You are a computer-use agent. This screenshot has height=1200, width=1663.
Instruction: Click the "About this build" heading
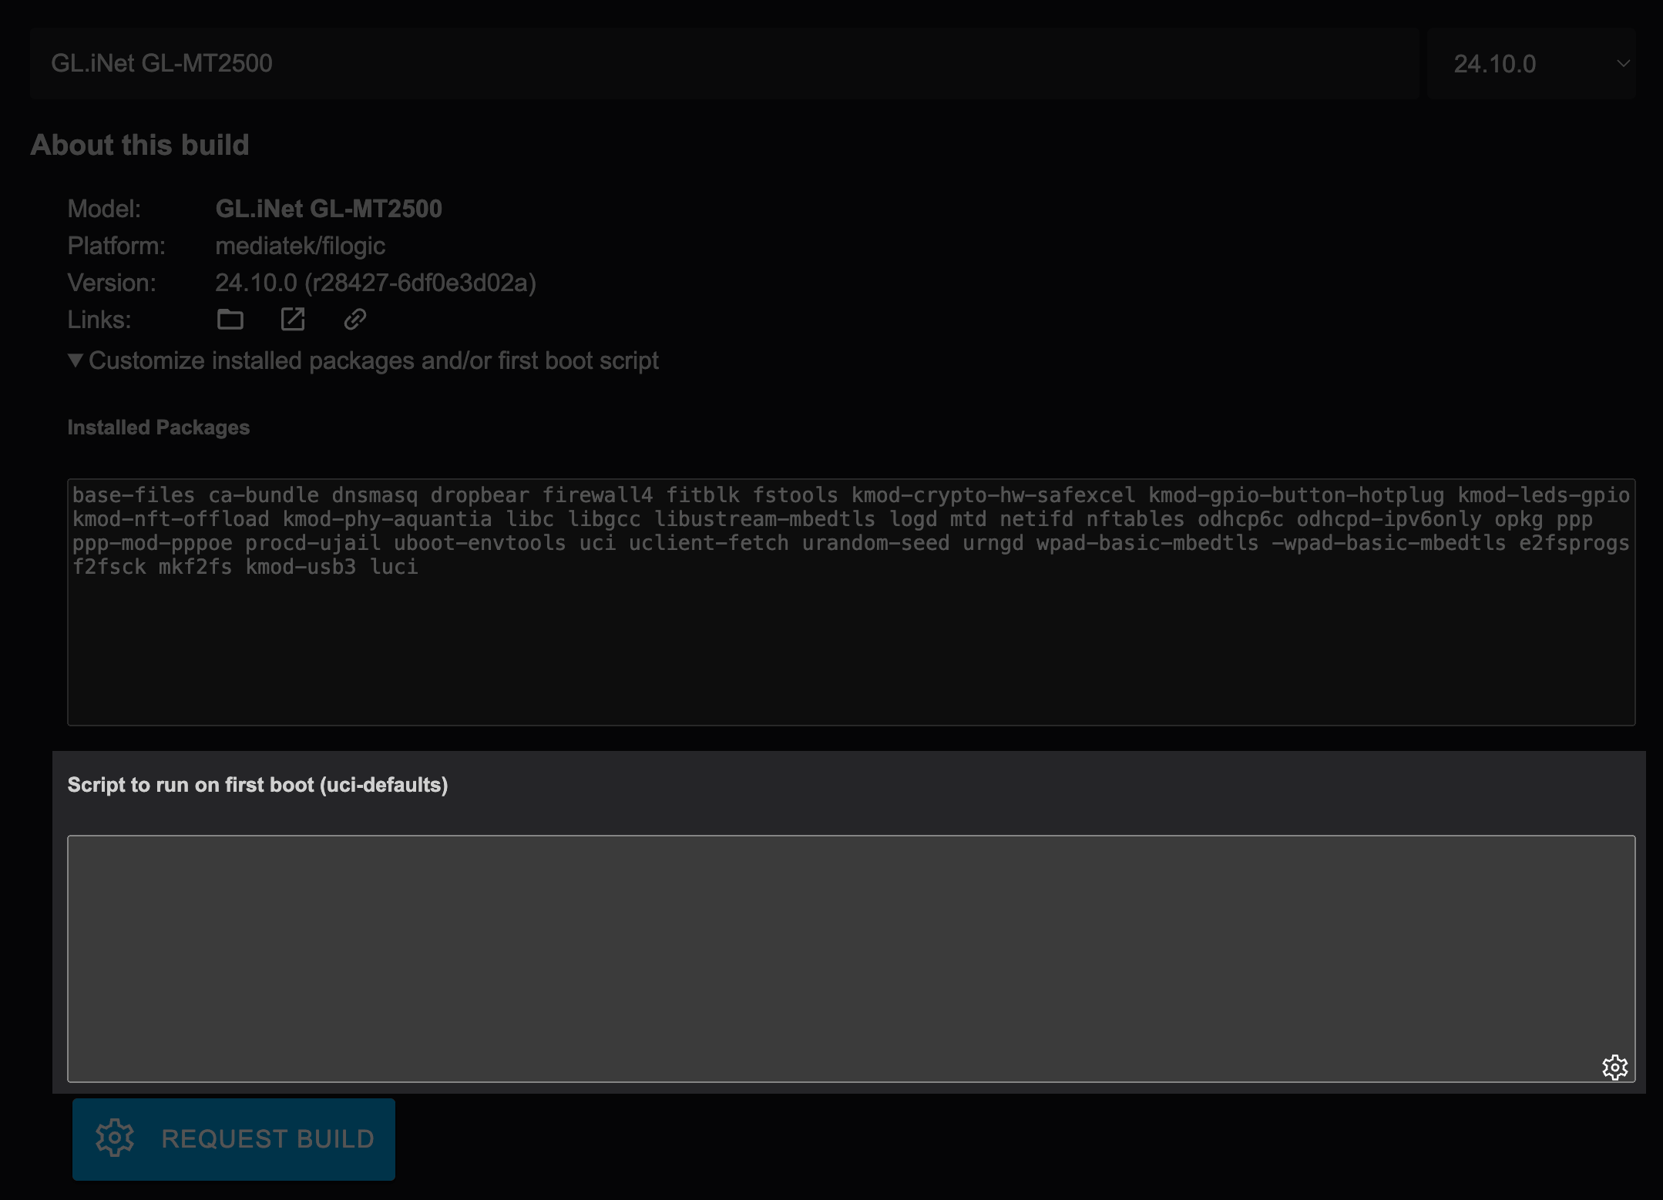140,145
